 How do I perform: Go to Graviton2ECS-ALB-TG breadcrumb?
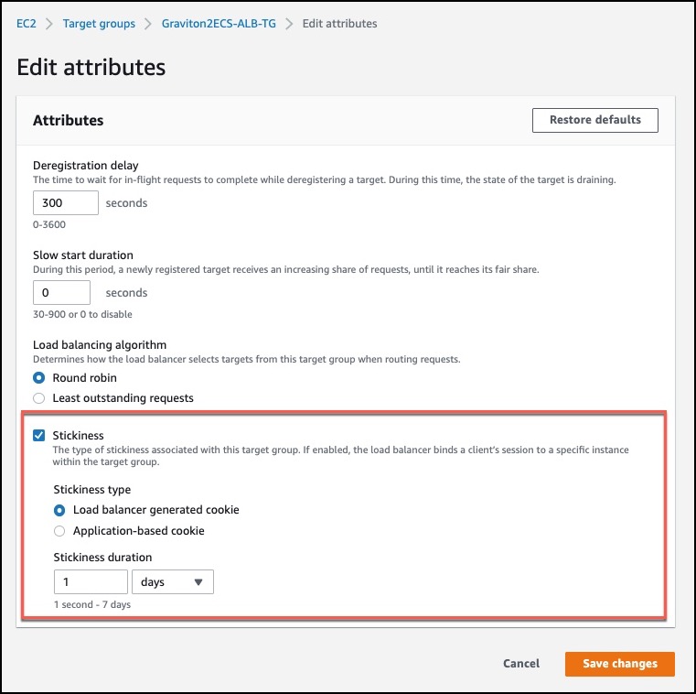219,24
